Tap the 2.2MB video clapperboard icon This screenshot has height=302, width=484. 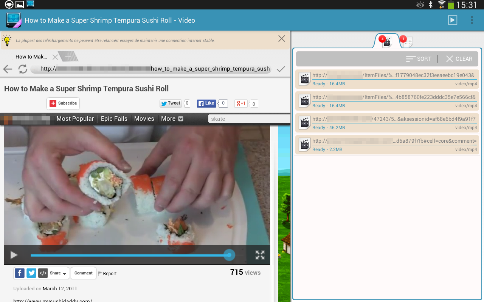(x=304, y=145)
